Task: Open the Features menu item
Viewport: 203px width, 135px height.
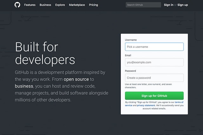Action: point(30,5)
